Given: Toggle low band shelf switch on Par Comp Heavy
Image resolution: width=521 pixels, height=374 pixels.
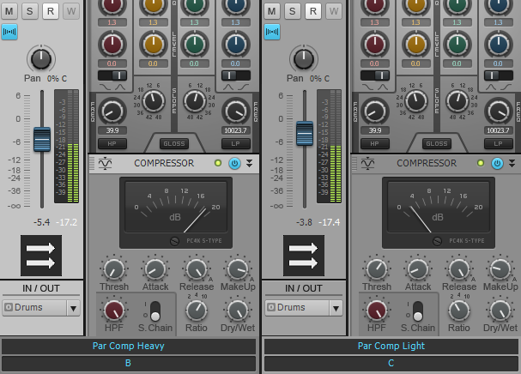Looking at the screenshot, I should [x=112, y=75].
